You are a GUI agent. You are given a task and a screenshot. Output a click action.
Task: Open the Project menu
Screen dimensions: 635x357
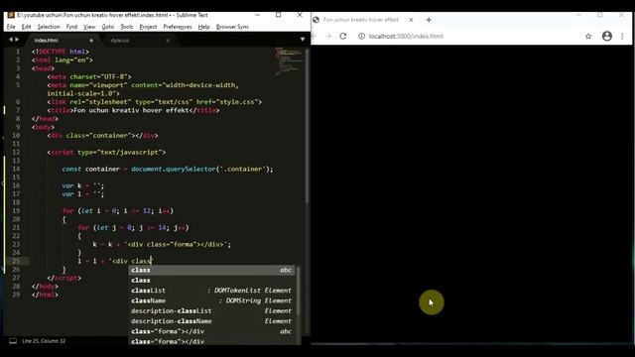point(148,27)
